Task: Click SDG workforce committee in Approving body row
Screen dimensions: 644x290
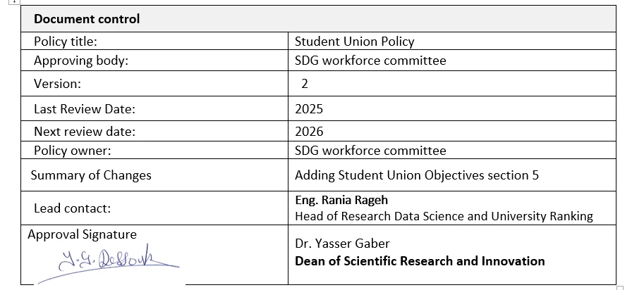Action: 370,61
